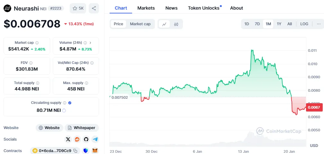Add token to MetaMask fox icon
324x154 pixels.
[x=95, y=151]
